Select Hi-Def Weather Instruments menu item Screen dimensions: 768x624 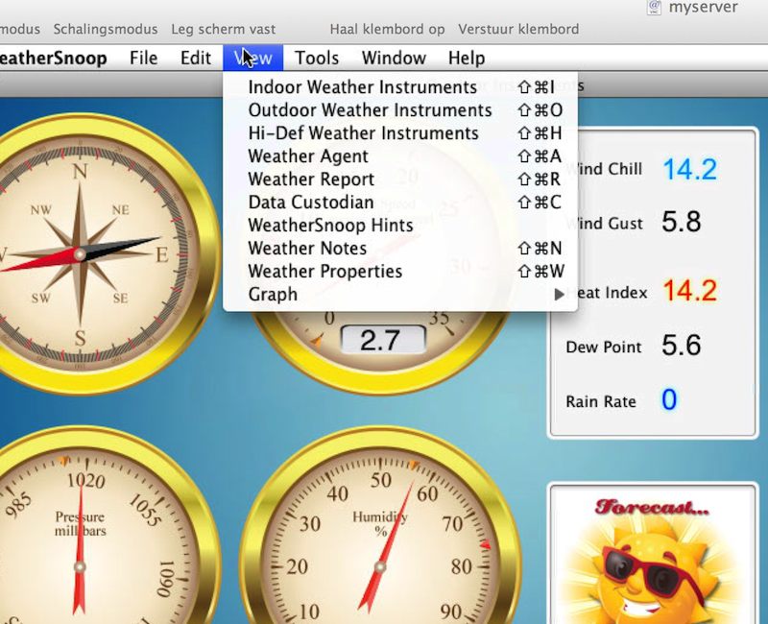click(400, 133)
